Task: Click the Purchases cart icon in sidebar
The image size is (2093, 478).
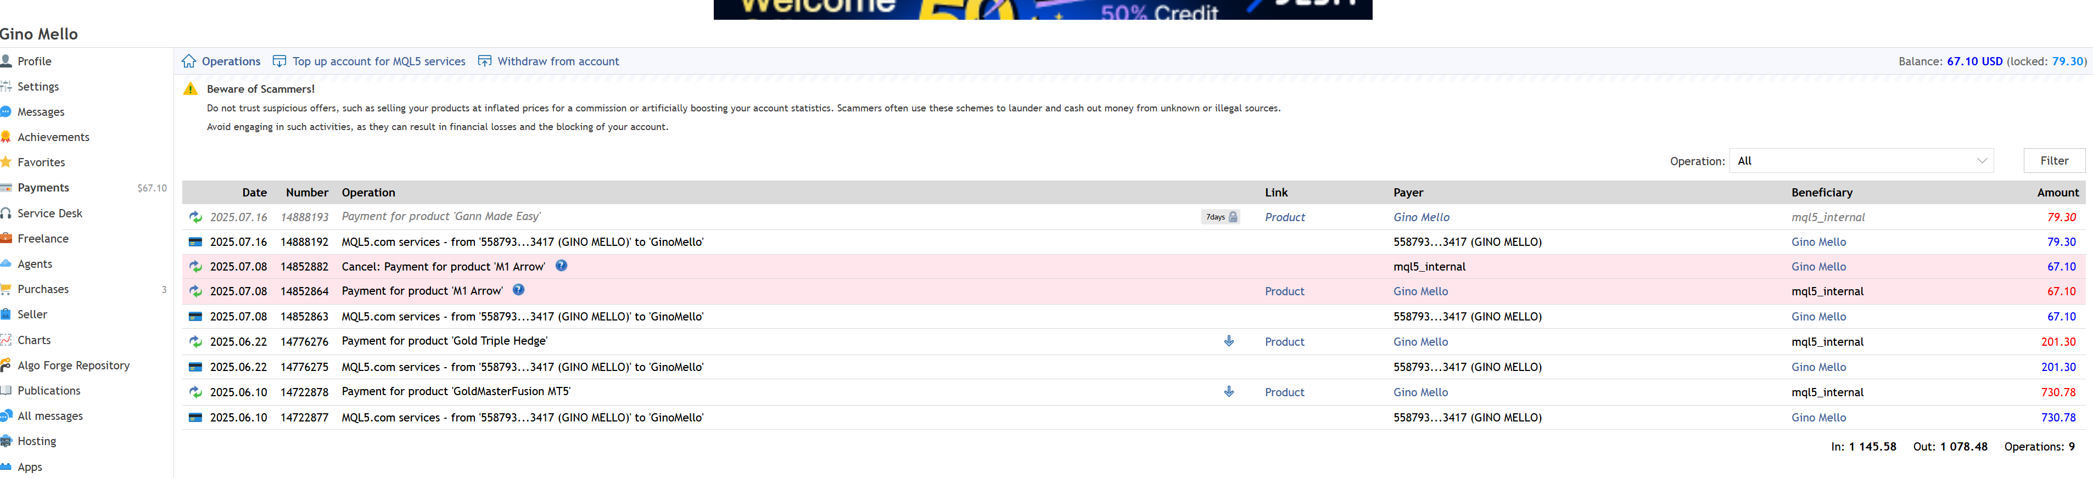Action: (x=5, y=289)
